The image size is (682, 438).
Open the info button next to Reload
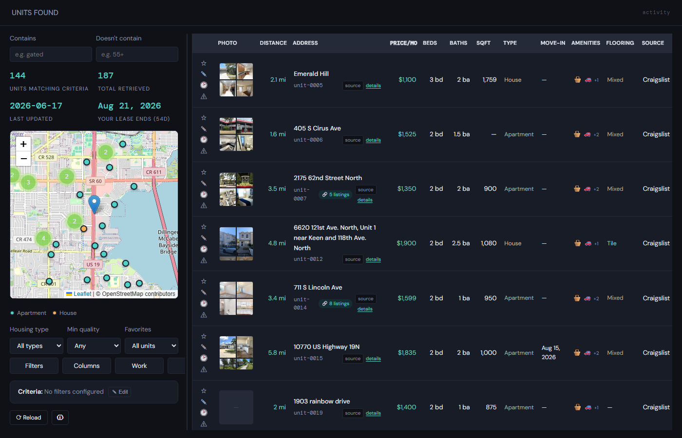point(60,418)
